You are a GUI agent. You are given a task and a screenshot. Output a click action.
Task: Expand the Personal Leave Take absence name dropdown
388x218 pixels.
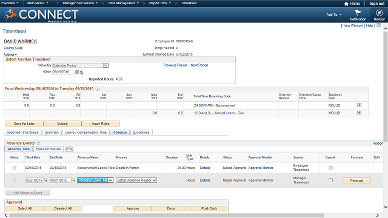pos(95,180)
